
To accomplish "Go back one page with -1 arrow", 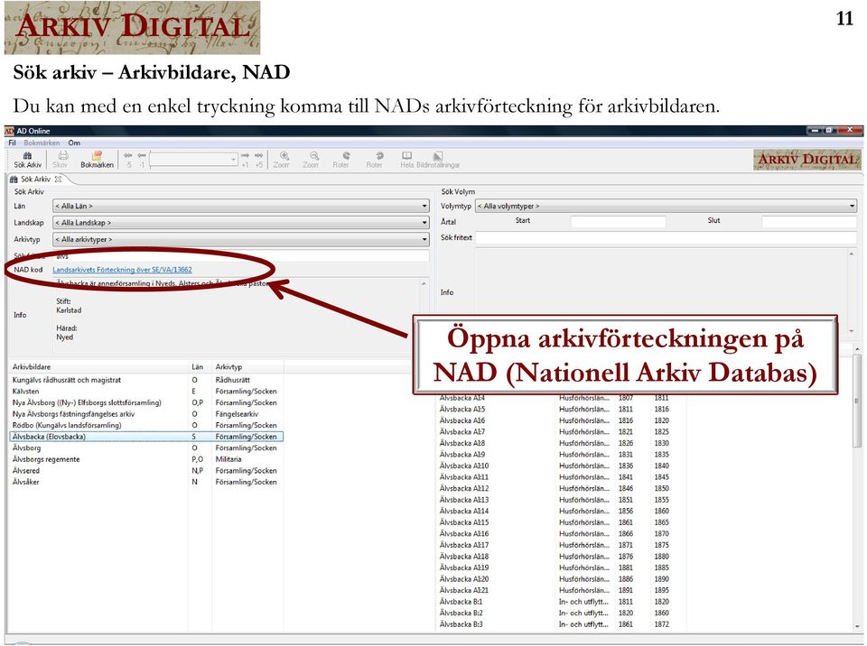I will 142,160.
